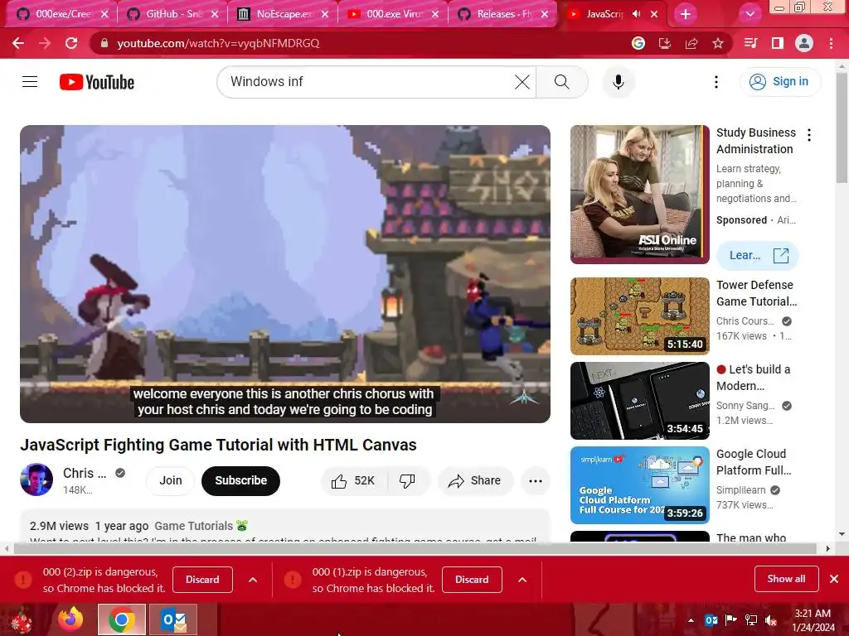Click the magnifier search button
Viewport: 849px width, 636px height.
[x=562, y=82]
